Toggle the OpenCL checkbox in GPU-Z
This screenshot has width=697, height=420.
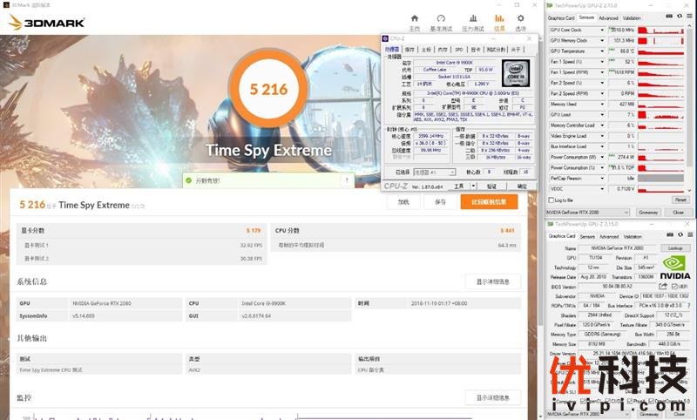[x=583, y=401]
